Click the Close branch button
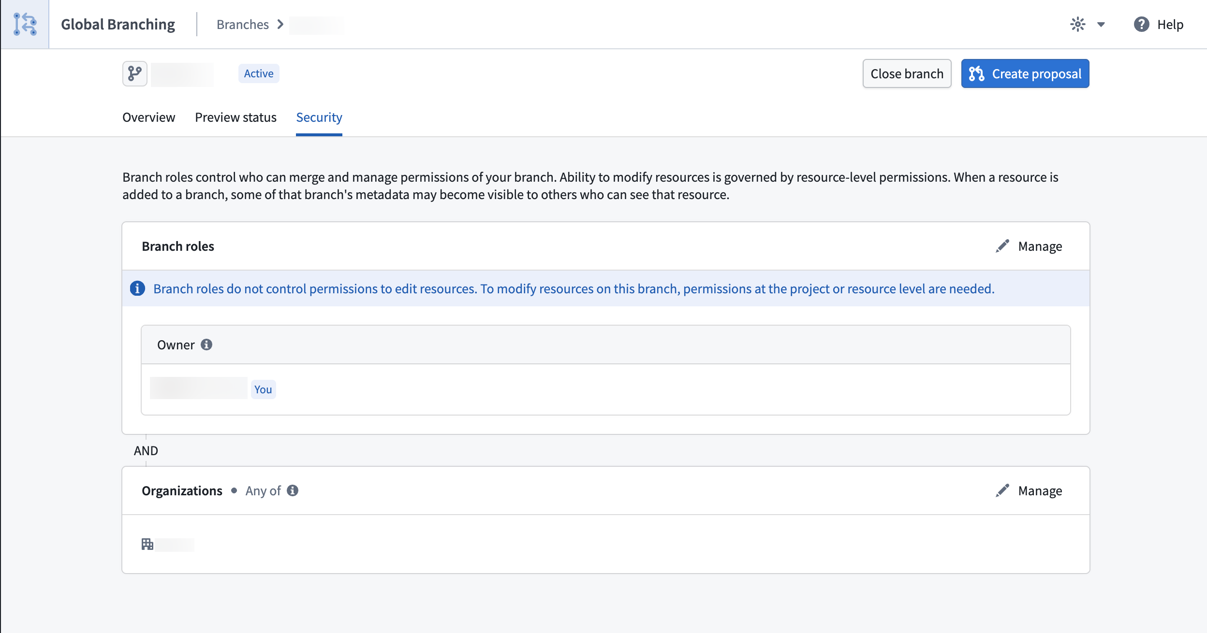 coord(907,73)
